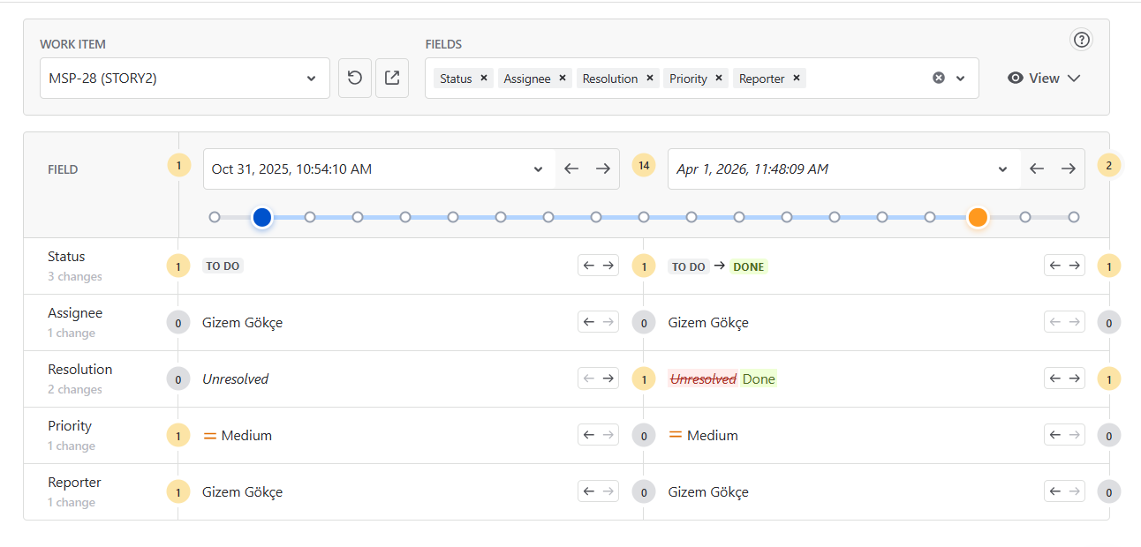Jump to next Status change in left column
This screenshot has width=1141, height=547.
pyautogui.click(x=608, y=266)
